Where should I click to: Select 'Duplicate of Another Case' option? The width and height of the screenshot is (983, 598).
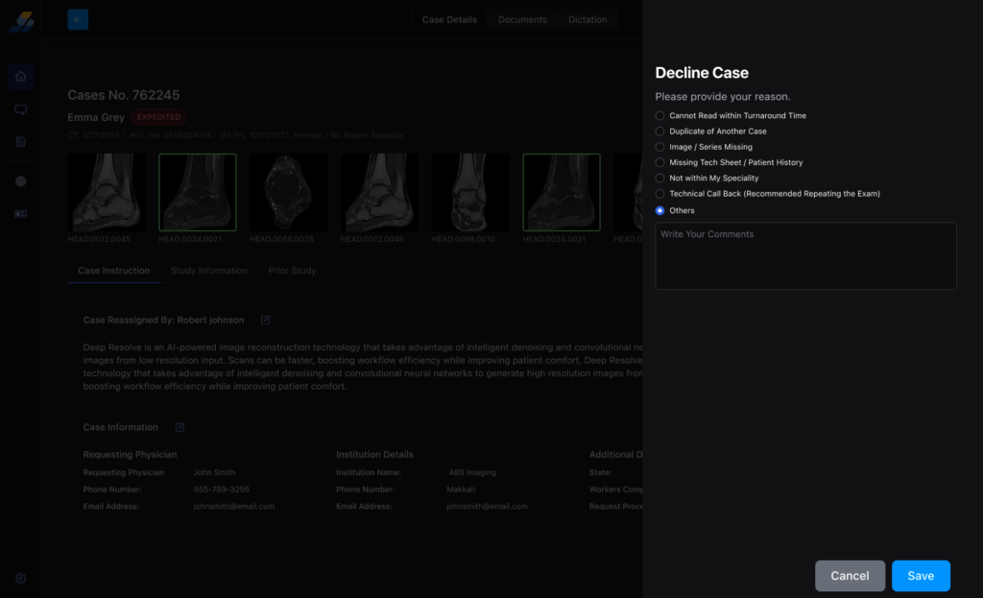pyautogui.click(x=659, y=132)
